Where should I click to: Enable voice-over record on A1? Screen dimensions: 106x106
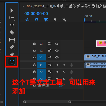click(x=71, y=65)
